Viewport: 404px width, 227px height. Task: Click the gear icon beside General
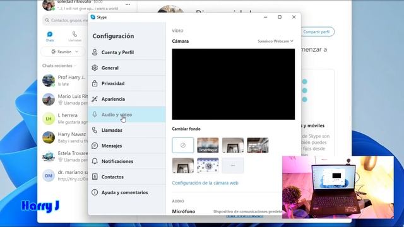click(x=95, y=68)
